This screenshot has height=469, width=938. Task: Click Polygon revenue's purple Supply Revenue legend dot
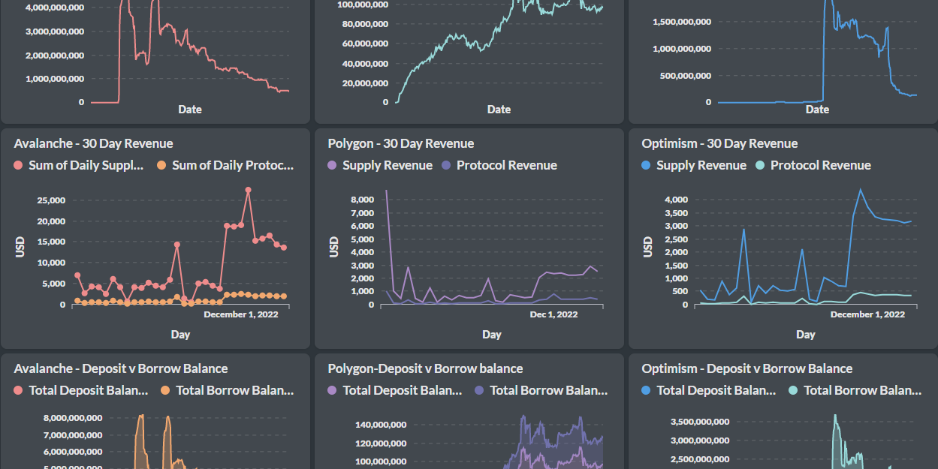[x=333, y=165]
